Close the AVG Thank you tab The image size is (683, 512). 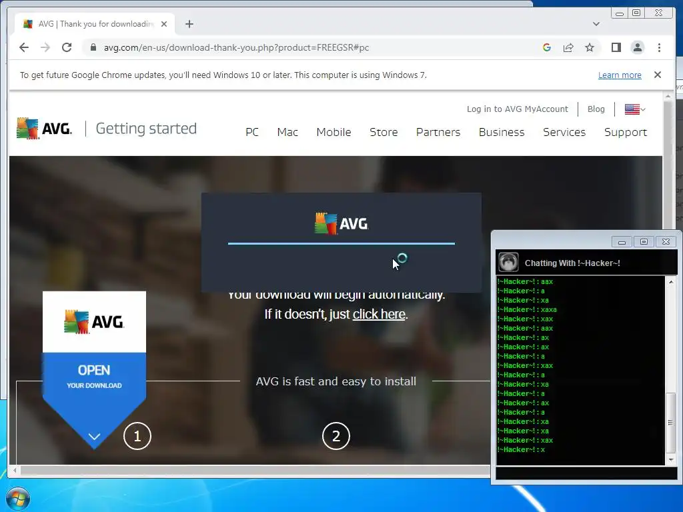[164, 24]
